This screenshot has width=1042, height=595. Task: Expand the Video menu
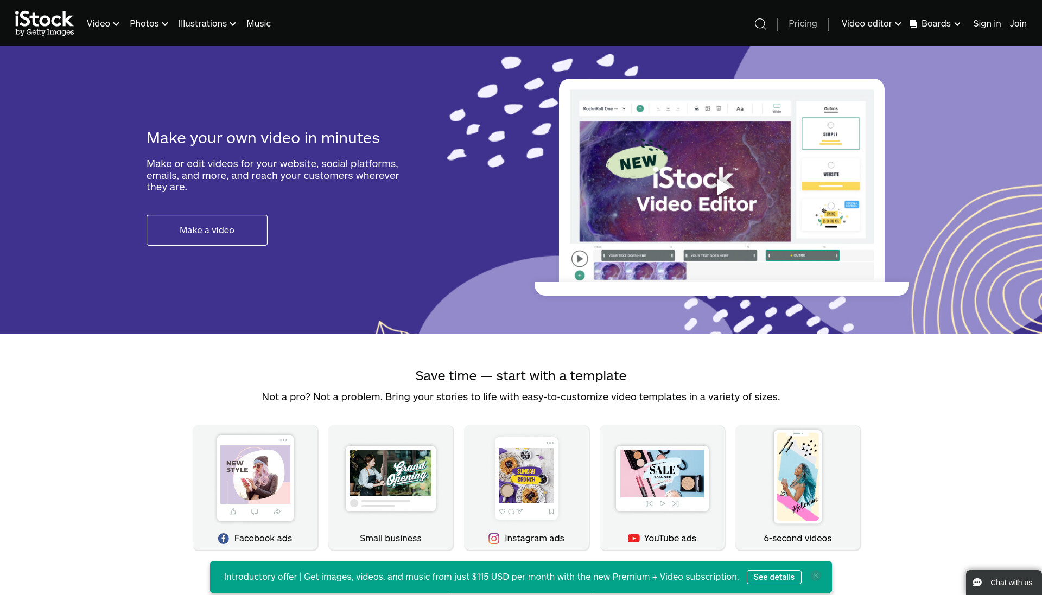click(103, 24)
